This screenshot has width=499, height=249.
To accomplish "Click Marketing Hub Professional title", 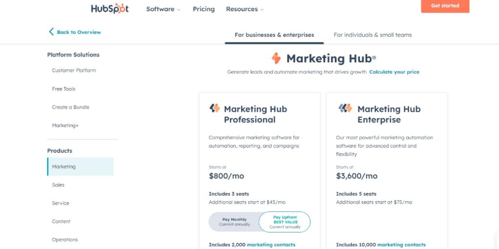I will (255, 114).
